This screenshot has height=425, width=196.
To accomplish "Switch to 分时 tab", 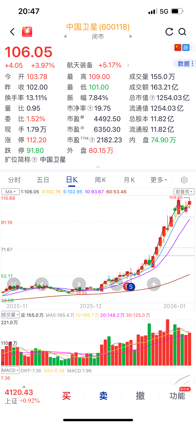I will click(14, 180).
